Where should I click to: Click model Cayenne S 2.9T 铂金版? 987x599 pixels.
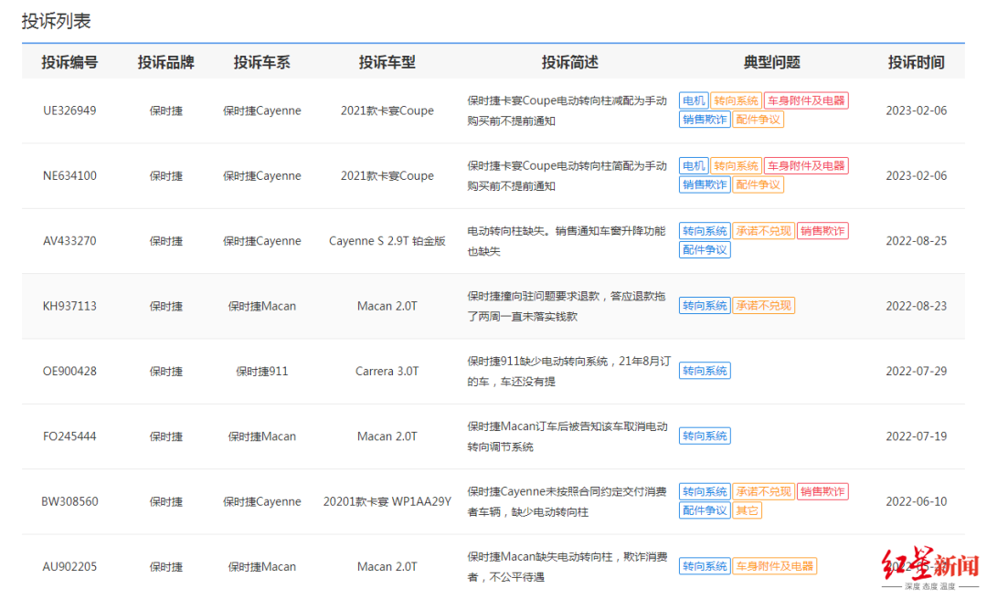(387, 241)
